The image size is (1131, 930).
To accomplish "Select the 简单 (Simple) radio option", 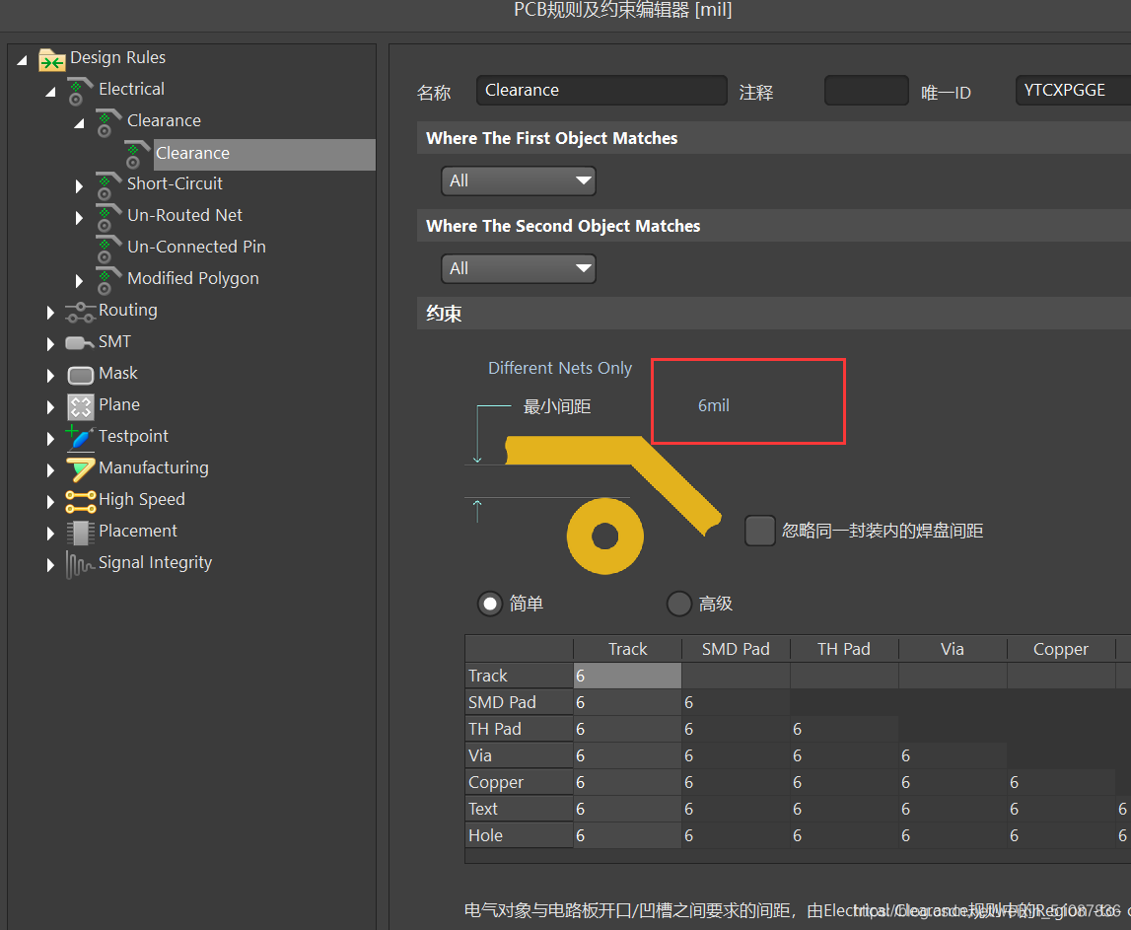I will [x=490, y=604].
